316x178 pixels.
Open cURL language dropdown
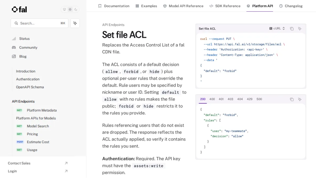pos(277,28)
